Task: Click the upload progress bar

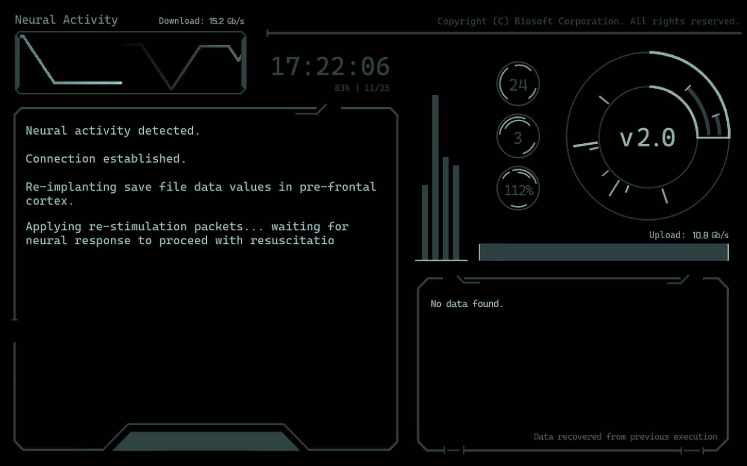Action: click(x=603, y=252)
